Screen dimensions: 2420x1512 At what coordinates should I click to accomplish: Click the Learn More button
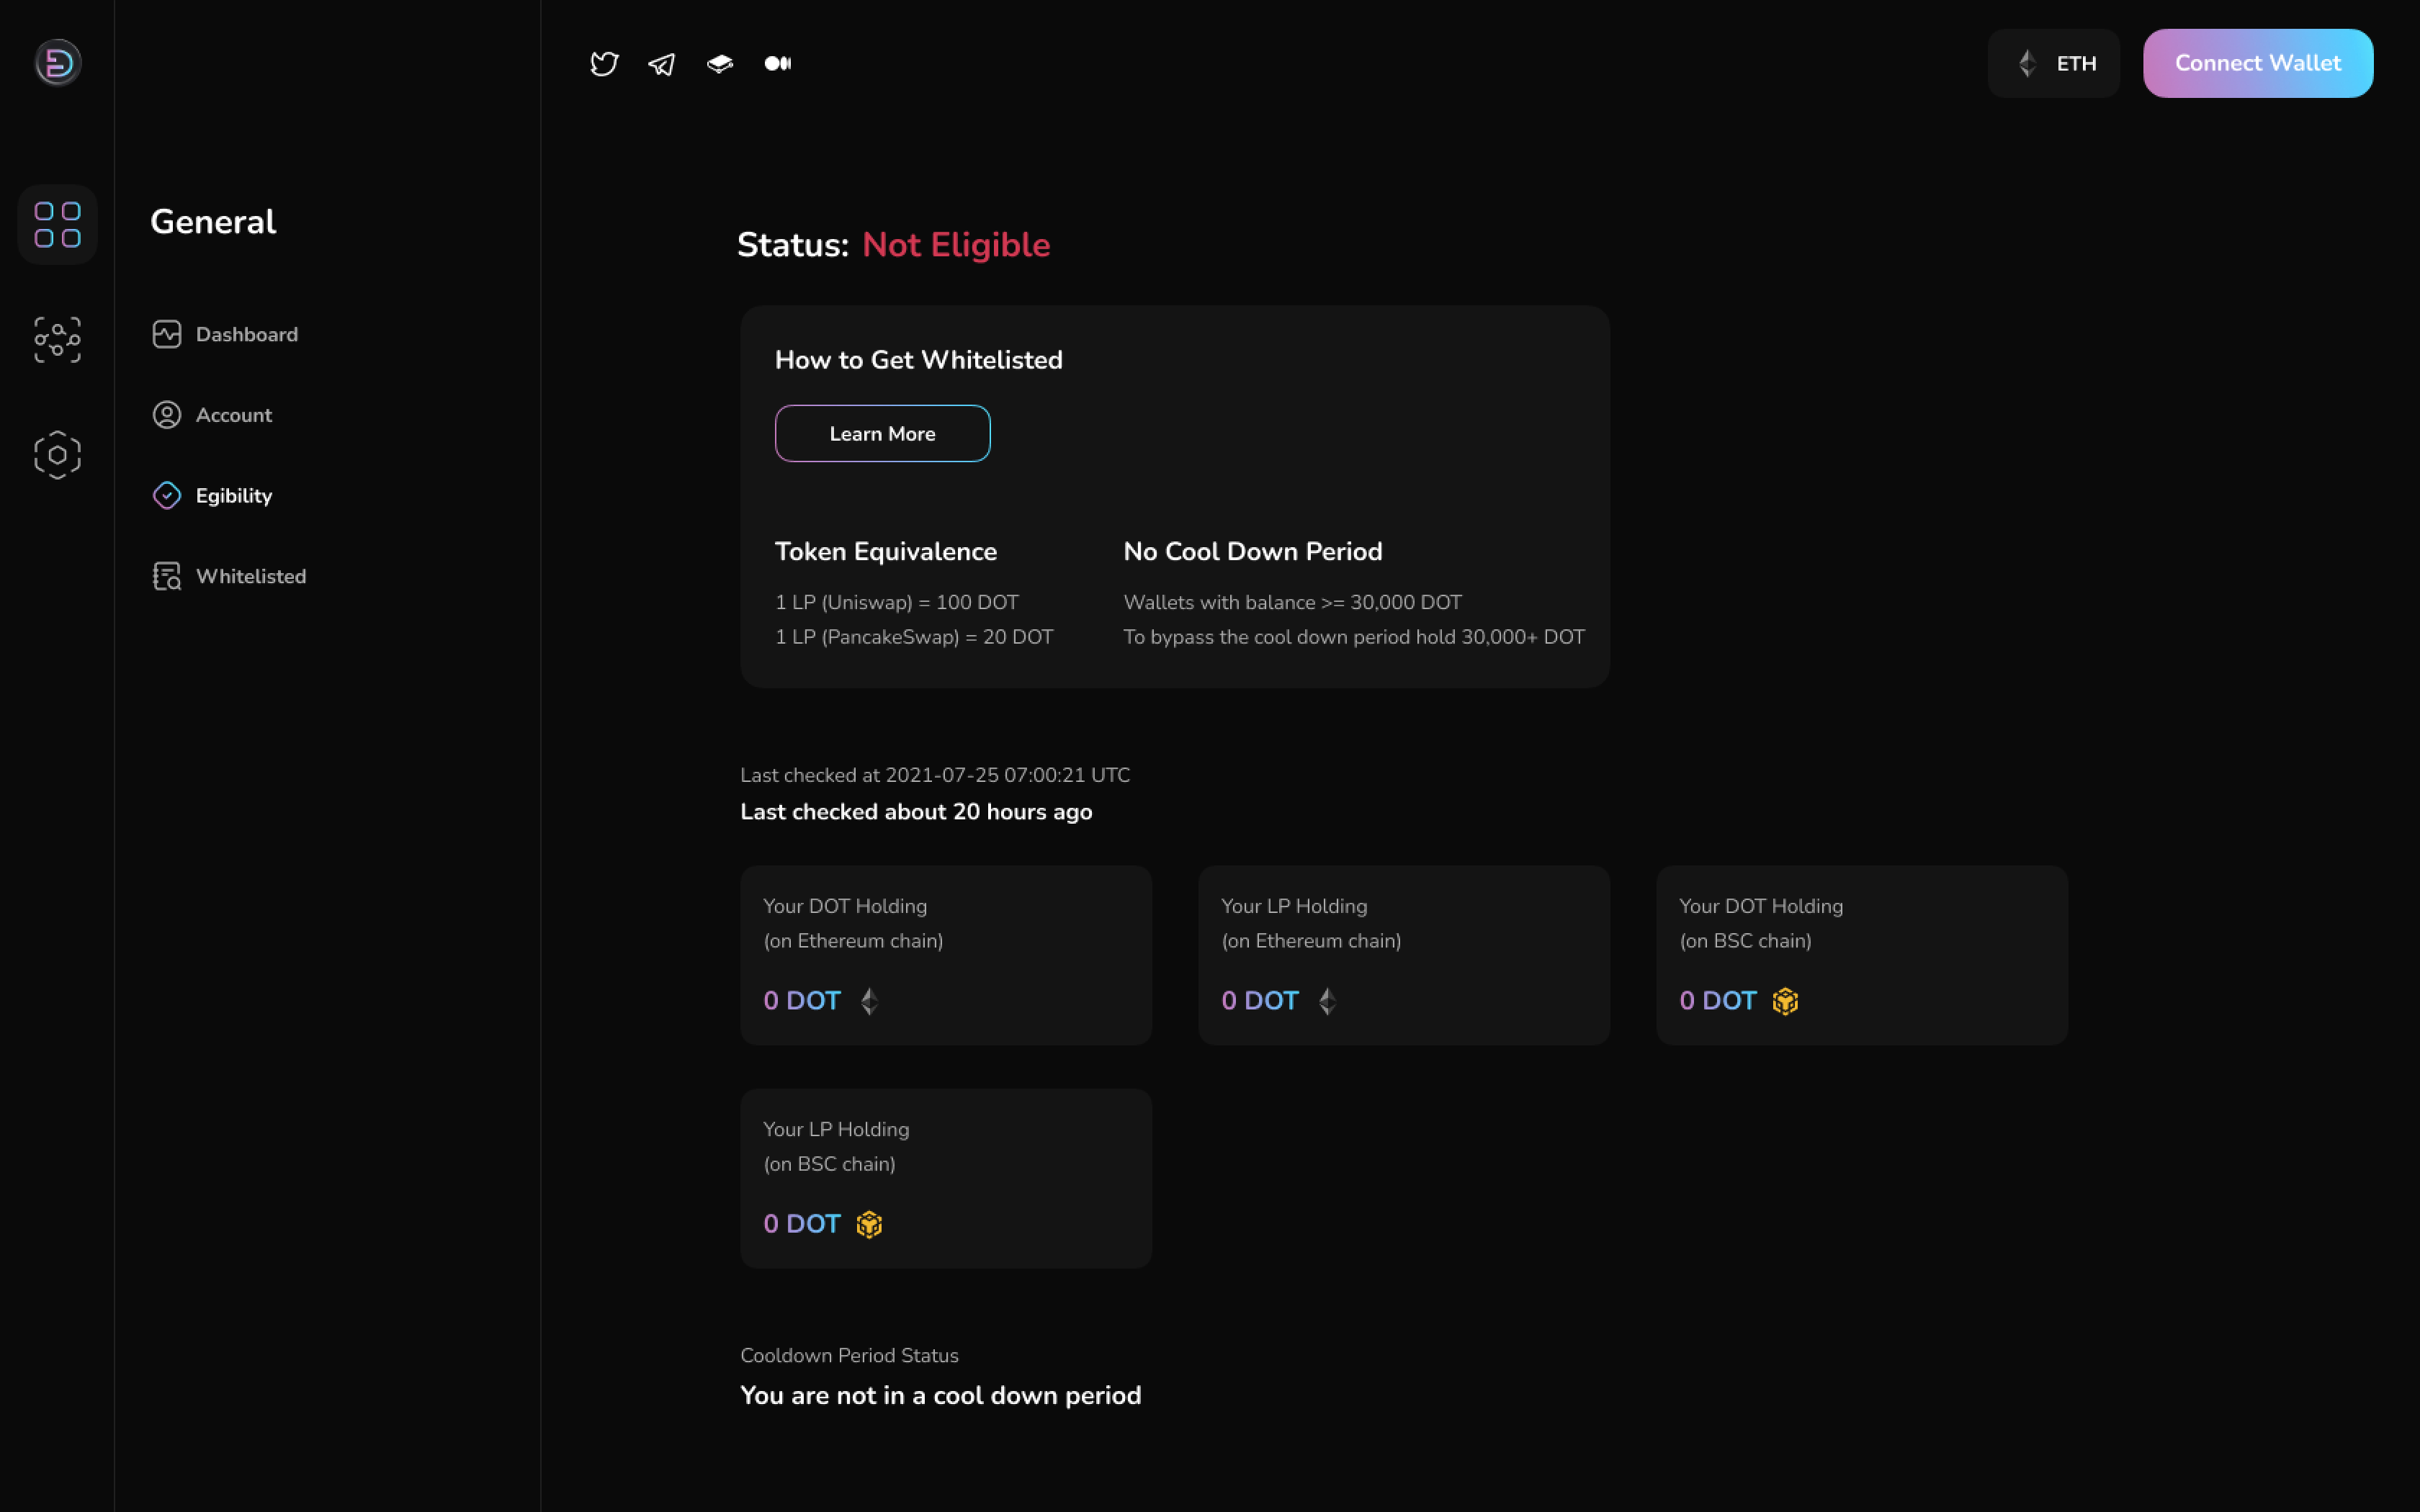pyautogui.click(x=882, y=433)
